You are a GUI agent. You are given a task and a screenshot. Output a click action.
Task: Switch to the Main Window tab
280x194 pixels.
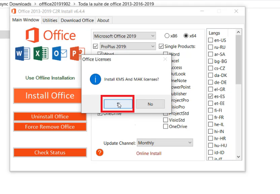click(x=26, y=20)
